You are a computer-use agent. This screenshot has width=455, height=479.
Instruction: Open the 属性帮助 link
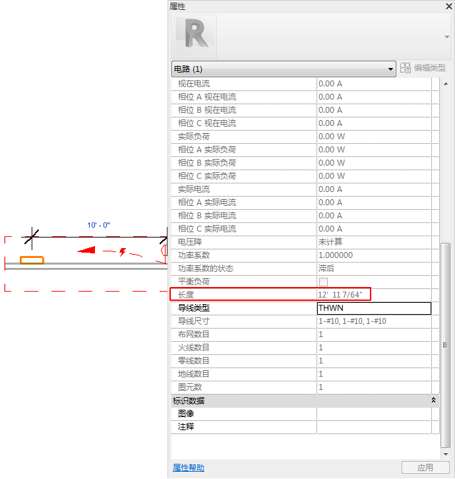click(x=189, y=468)
